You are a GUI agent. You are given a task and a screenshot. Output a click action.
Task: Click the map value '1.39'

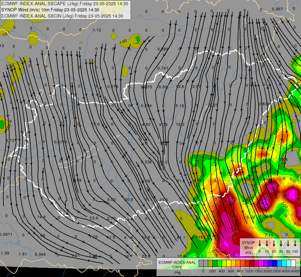[x=5, y=253]
